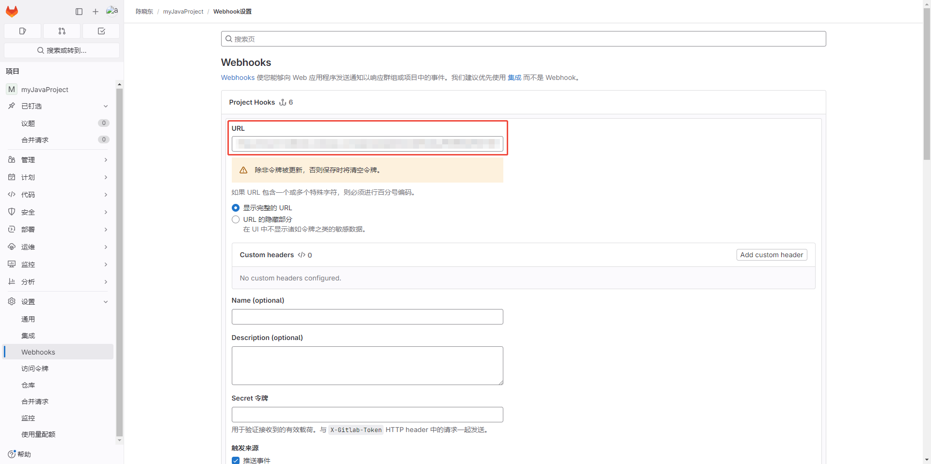Click the Secret 令牌 input field
931x464 pixels.
[x=367, y=415]
